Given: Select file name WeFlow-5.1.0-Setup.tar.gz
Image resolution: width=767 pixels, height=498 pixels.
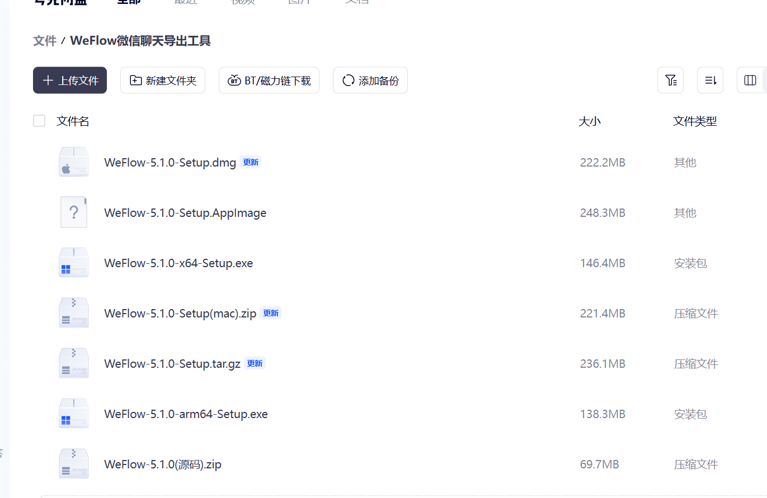Looking at the screenshot, I should [x=172, y=364].
